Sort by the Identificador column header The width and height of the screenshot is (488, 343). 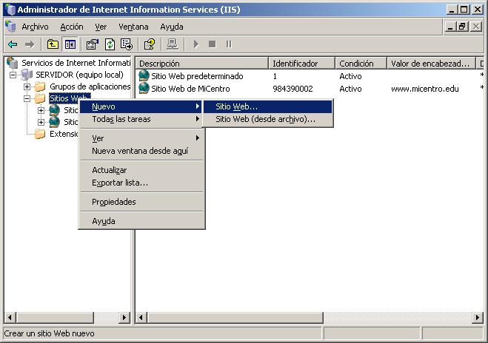point(301,64)
